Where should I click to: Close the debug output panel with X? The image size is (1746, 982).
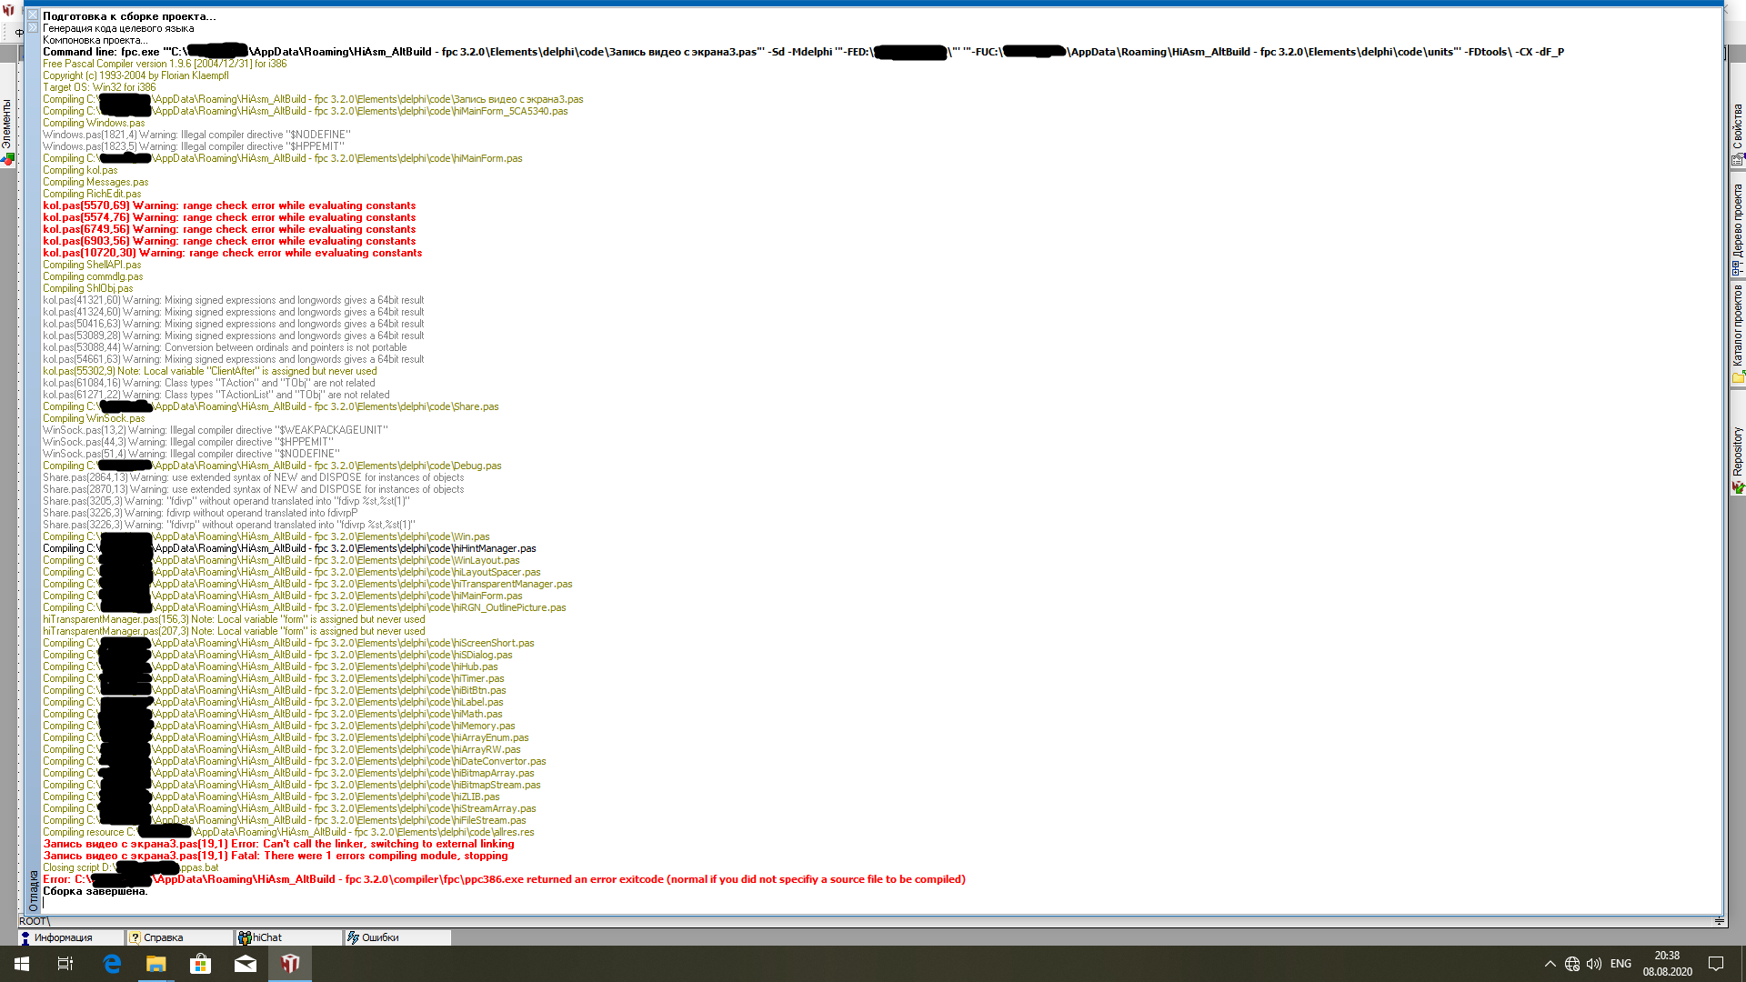pyautogui.click(x=33, y=15)
